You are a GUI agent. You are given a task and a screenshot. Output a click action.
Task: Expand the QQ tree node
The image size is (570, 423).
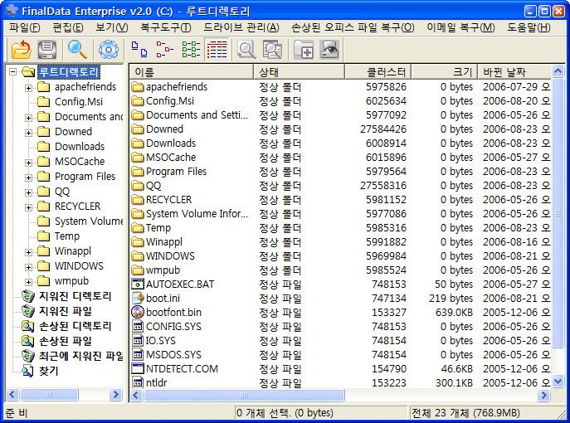28,192
